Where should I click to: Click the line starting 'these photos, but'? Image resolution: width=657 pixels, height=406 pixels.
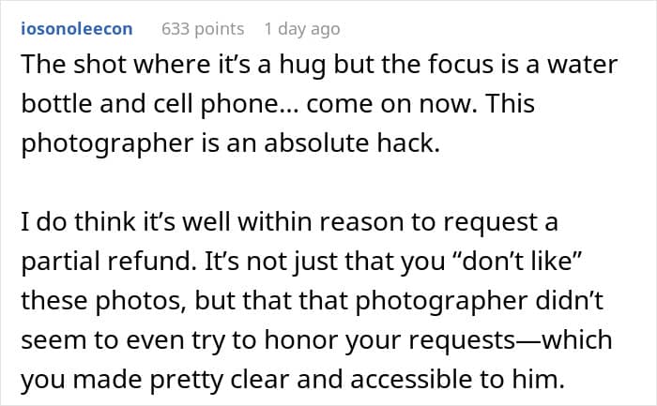click(313, 301)
